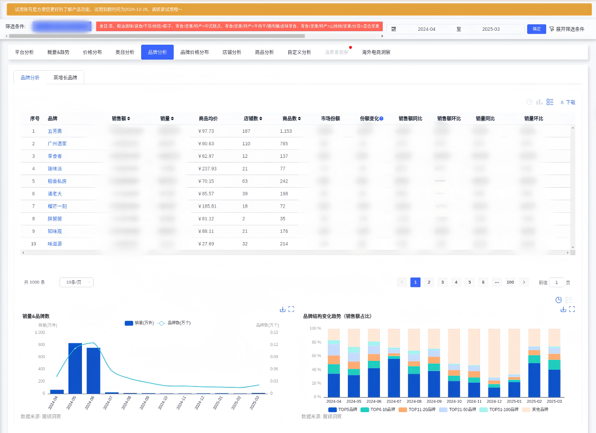Sort by 店铺数 column arrows
Viewport: 596px width, 433px height.
point(261,119)
